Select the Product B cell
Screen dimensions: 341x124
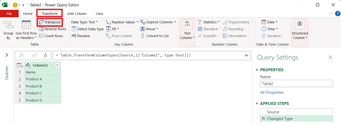[42, 86]
